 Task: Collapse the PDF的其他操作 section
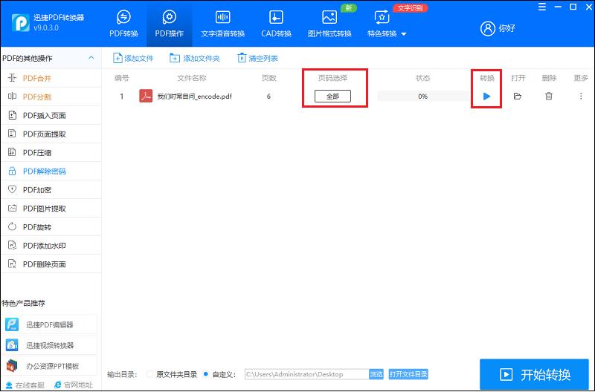click(x=91, y=58)
